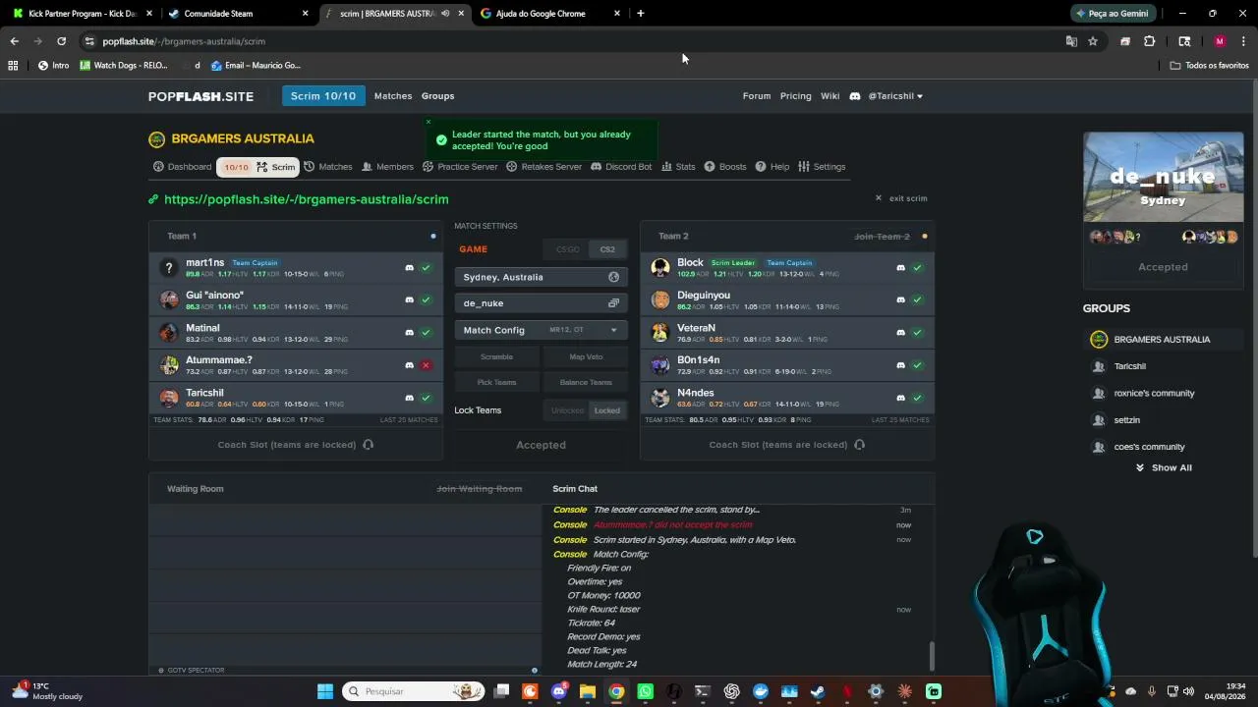Click the map pool icon in de_nuke field

click(613, 303)
